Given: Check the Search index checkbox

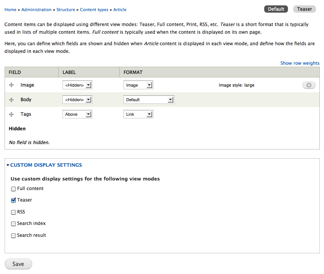Looking at the screenshot, I should point(13,223).
